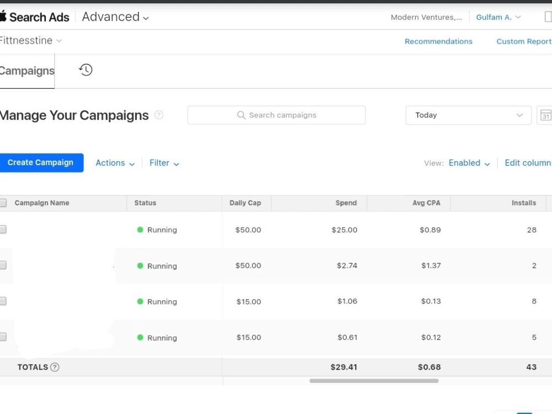Viewport: 552px width, 414px height.
Task: Click the TOTALS help question icon
Action: [55, 367]
